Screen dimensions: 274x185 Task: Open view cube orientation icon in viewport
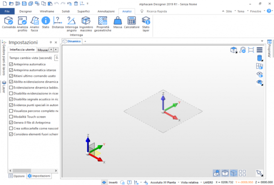234,50
